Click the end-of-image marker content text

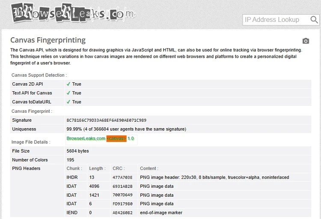(x=161, y=213)
